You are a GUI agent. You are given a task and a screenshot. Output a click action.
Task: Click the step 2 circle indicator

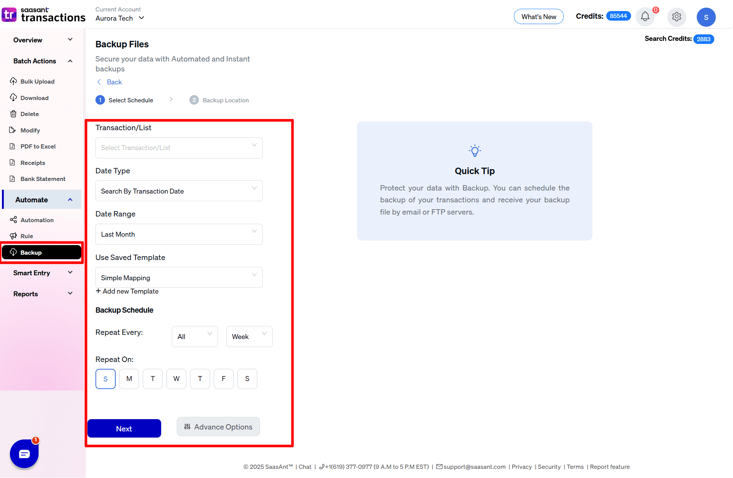194,100
